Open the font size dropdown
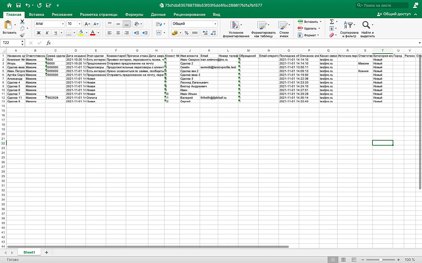Image resolution: width=422 pixels, height=263 pixels. [79, 24]
